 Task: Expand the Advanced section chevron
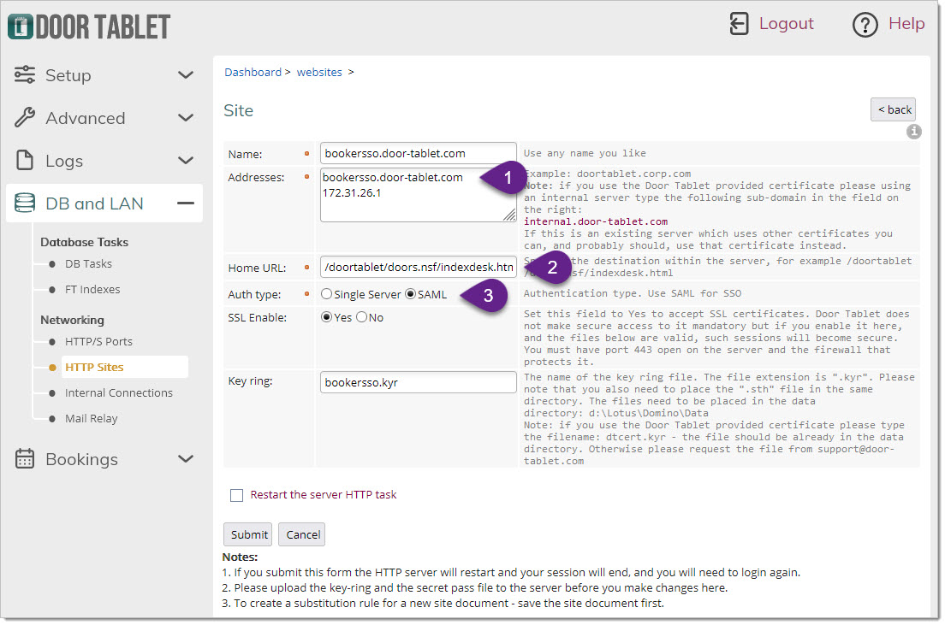tap(186, 118)
